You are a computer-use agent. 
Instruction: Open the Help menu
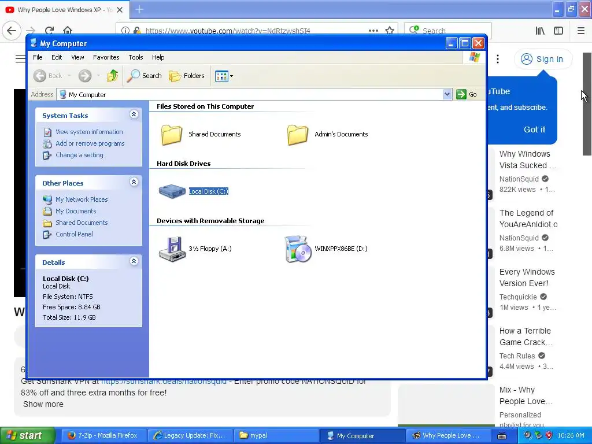(x=158, y=57)
